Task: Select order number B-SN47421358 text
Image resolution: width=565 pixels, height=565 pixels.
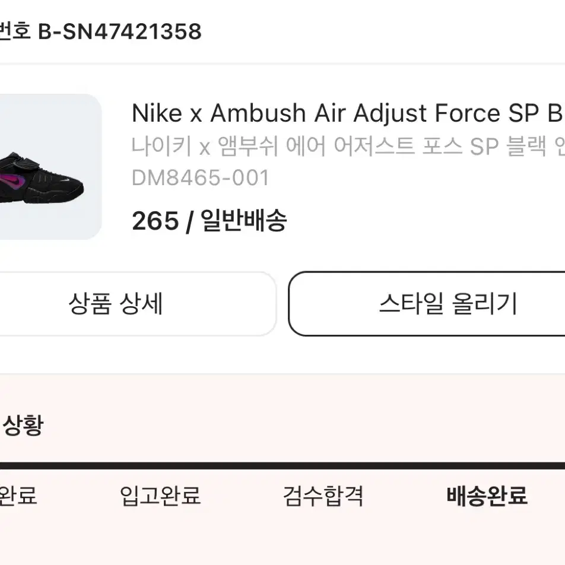Action: 120,31
